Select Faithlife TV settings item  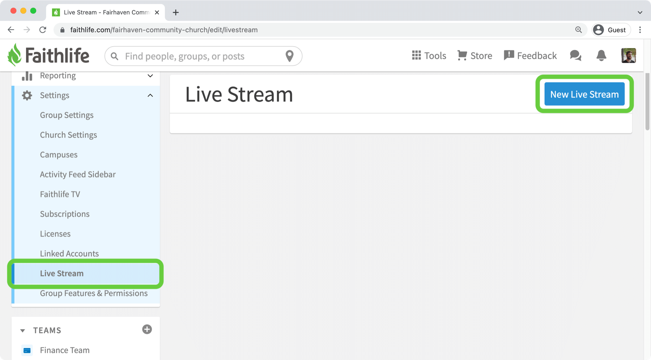coord(60,194)
